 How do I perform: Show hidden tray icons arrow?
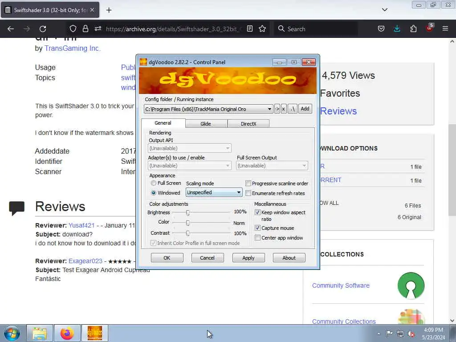[379, 334]
